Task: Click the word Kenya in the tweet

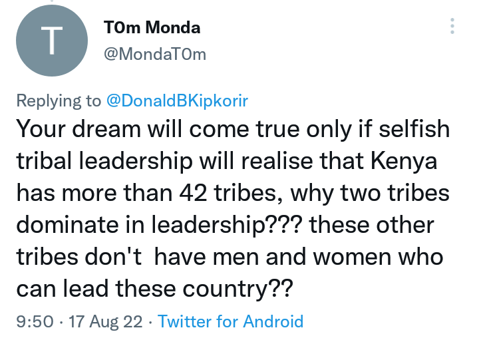Action: (x=404, y=161)
